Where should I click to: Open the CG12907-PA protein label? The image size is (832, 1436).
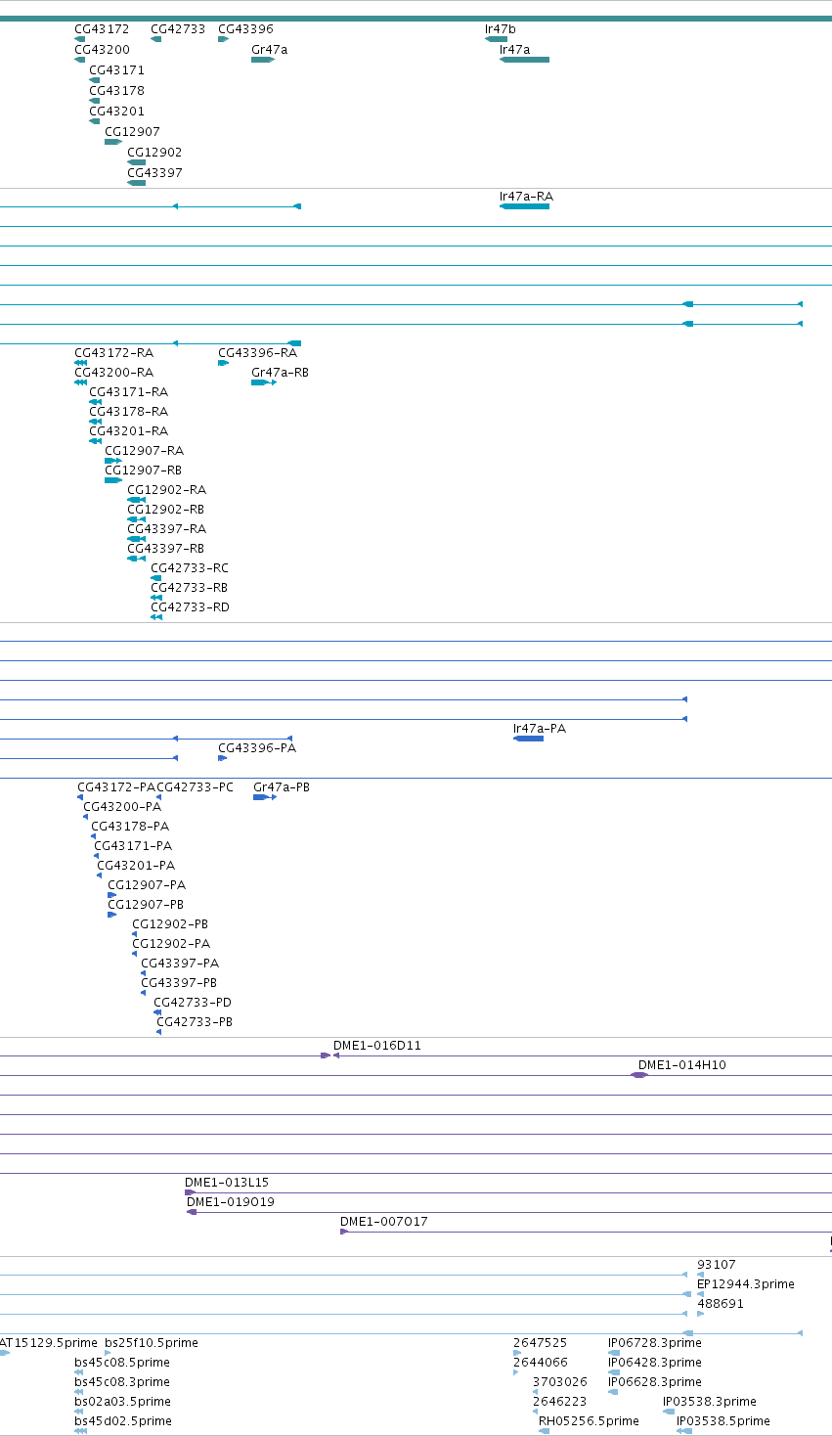point(147,885)
